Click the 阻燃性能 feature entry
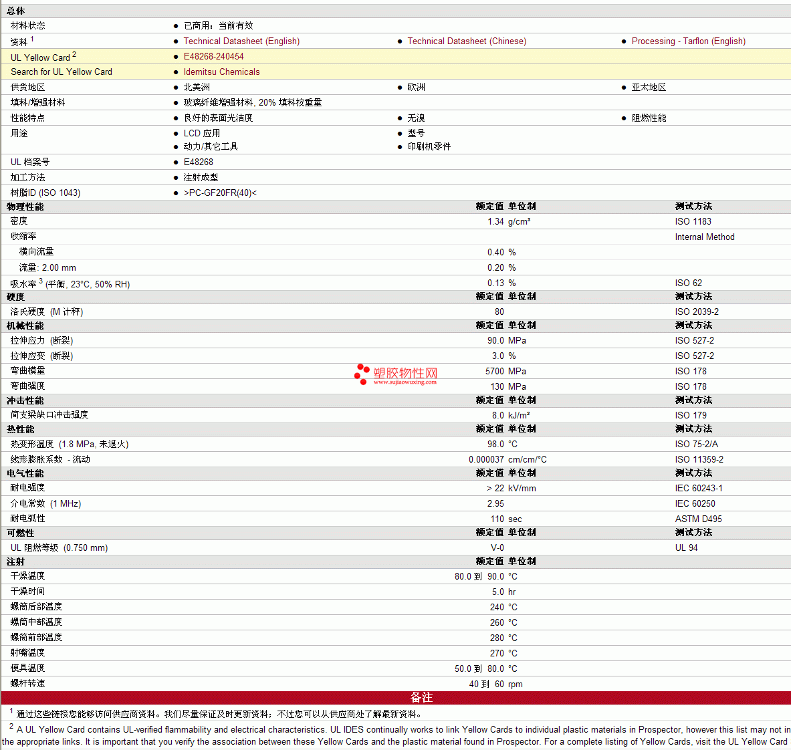The height and width of the screenshot is (750, 791). coord(649,118)
